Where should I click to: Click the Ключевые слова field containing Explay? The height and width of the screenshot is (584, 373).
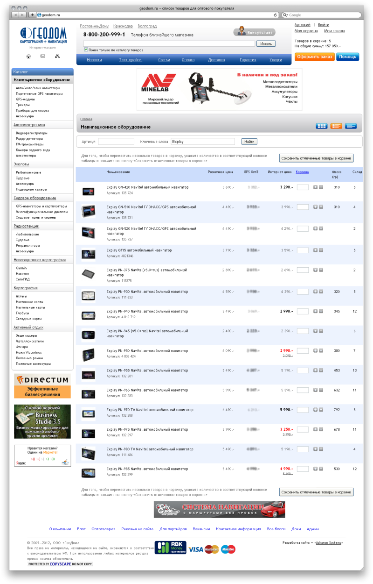click(203, 142)
